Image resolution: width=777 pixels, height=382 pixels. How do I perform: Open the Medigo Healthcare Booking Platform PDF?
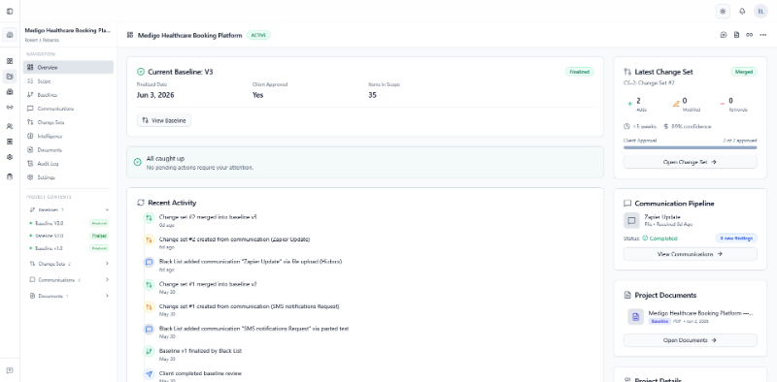coord(690,317)
